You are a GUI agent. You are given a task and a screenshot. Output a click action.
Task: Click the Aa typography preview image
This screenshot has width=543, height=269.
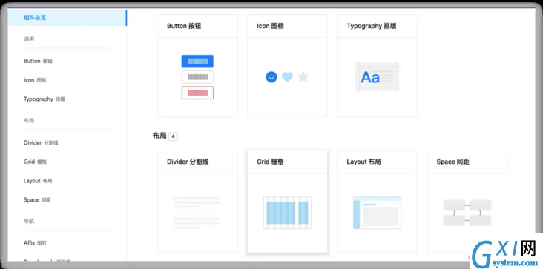pos(377,77)
